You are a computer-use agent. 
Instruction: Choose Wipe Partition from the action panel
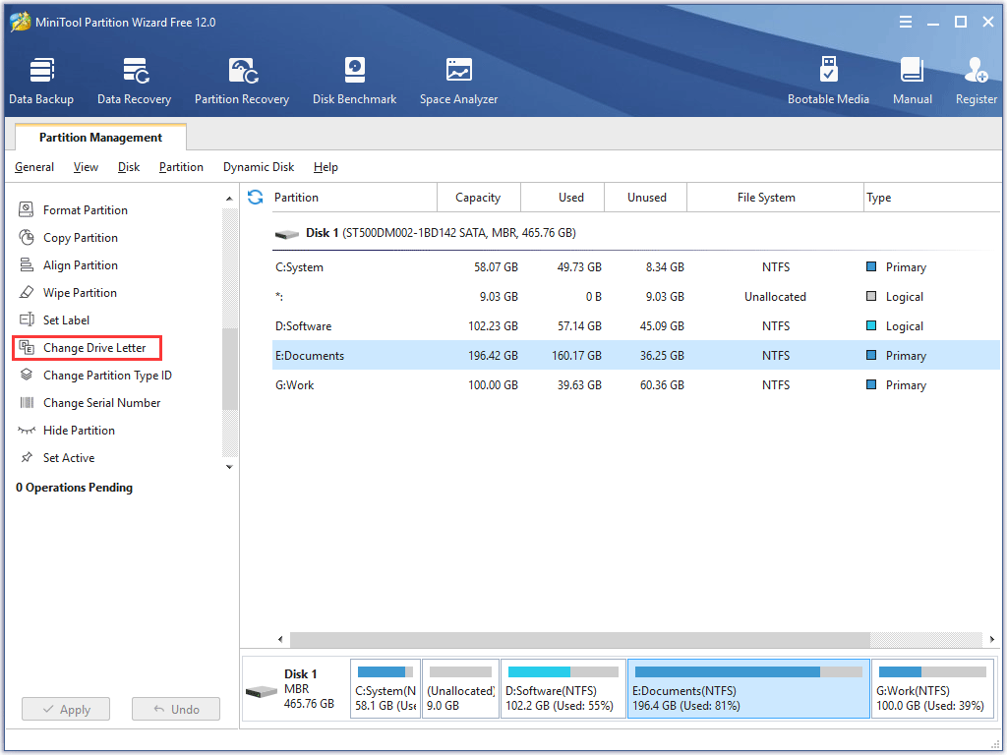click(80, 292)
